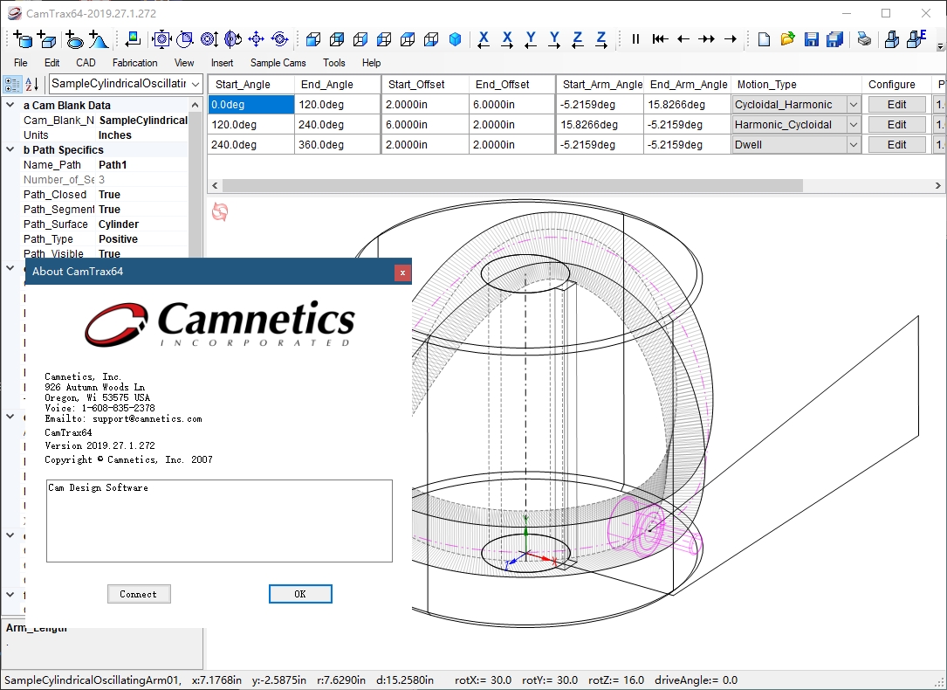Open the Cycloidal_Harmonic motion type dropdown
The width and height of the screenshot is (947, 690).
(853, 105)
